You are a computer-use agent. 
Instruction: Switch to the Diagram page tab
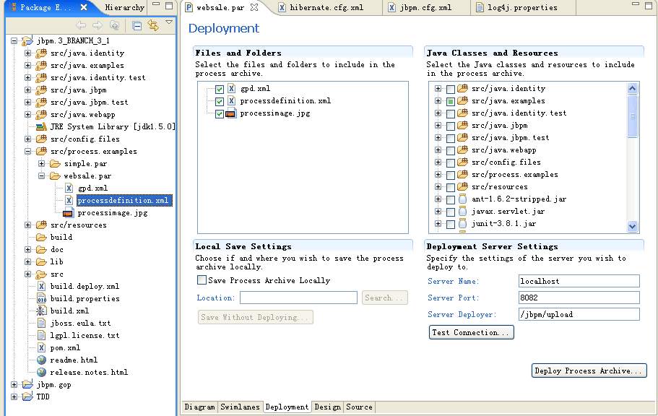199,407
